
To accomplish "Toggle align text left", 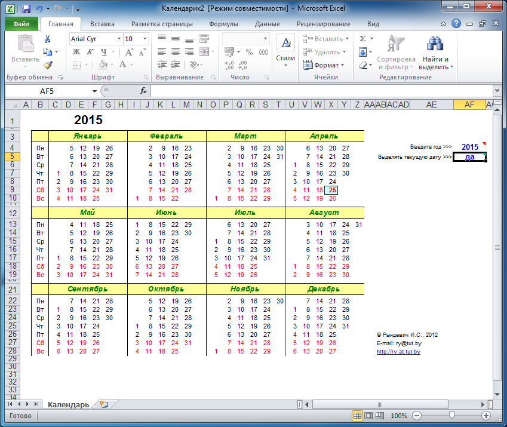I will click(162, 52).
